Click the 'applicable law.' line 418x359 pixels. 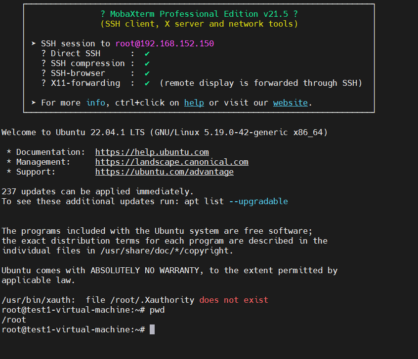(39, 280)
